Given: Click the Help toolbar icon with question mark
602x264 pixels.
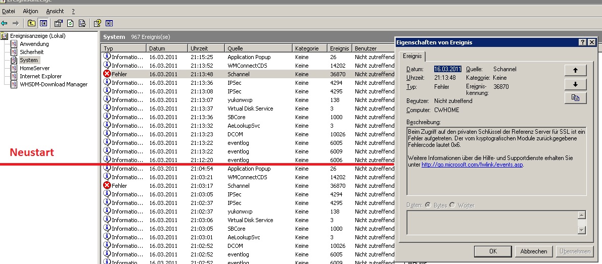Looking at the screenshot, I should [x=98, y=23].
